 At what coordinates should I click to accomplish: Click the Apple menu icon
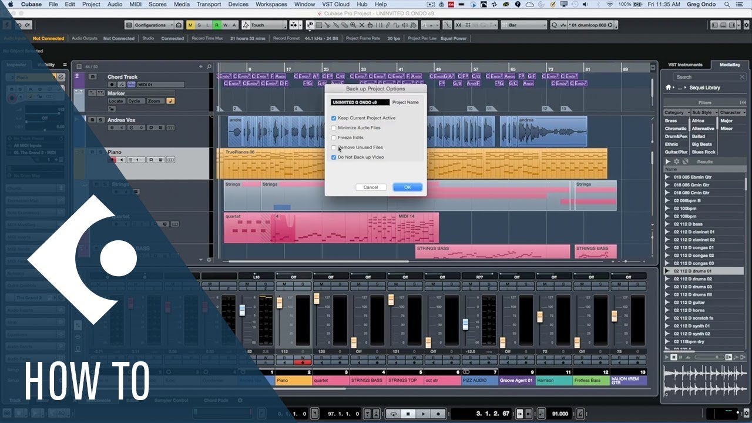pos(9,4)
